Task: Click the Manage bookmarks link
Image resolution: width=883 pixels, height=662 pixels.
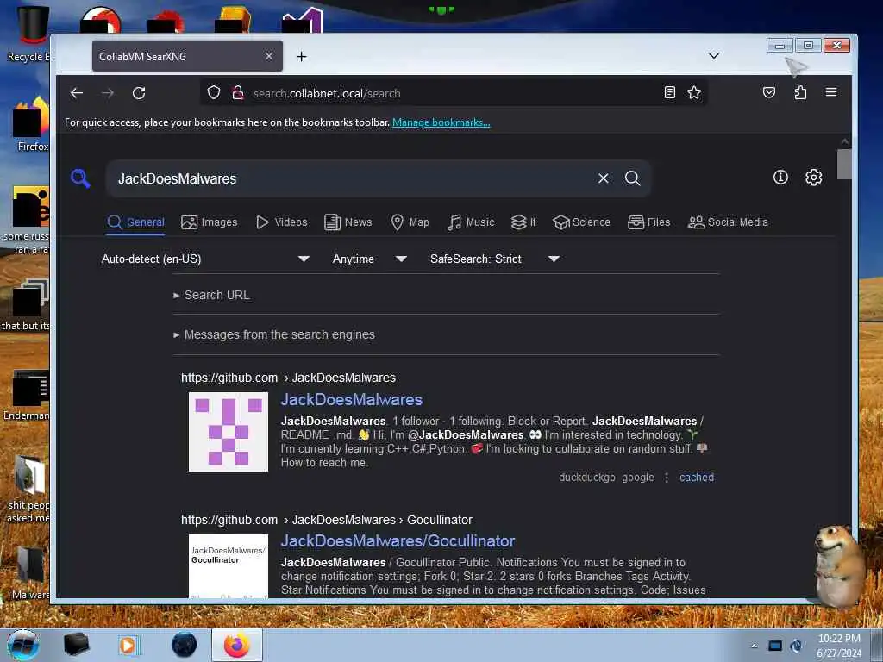Action: point(441,122)
